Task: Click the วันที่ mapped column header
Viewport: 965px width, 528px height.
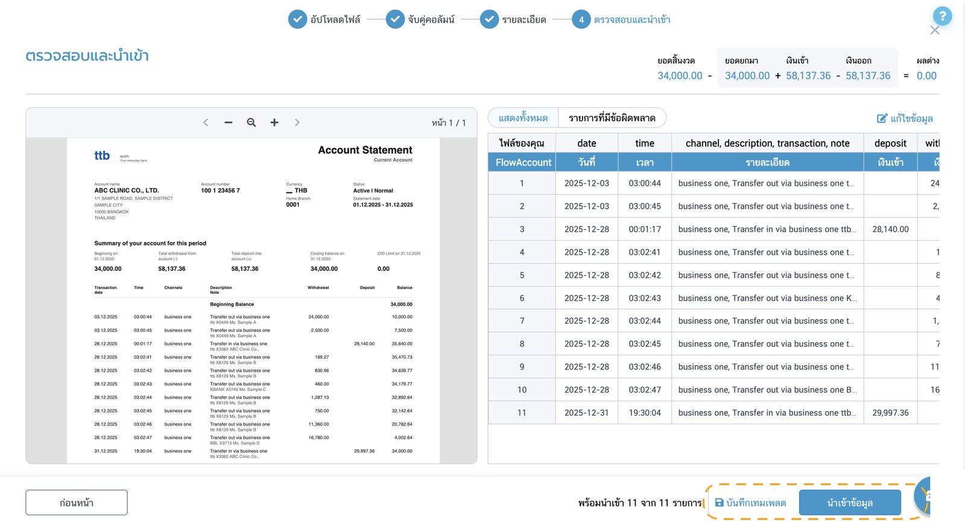Action: coord(587,162)
